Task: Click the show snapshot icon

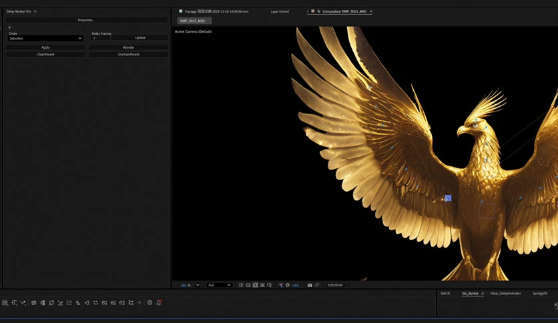Action: coord(317,285)
